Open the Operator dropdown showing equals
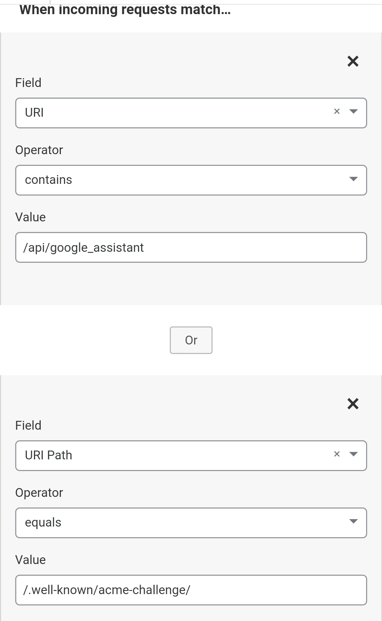This screenshot has width=382, height=621. [x=177, y=523]
